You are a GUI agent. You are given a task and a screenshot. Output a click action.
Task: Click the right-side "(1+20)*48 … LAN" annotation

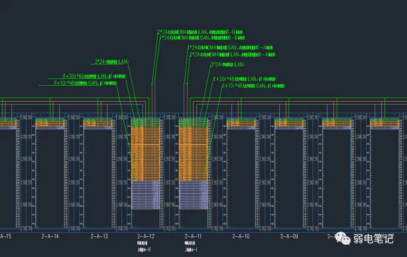245,79
